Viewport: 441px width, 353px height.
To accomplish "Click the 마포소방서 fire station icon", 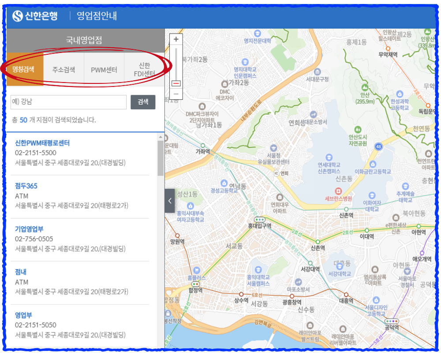I will click(x=298, y=282).
